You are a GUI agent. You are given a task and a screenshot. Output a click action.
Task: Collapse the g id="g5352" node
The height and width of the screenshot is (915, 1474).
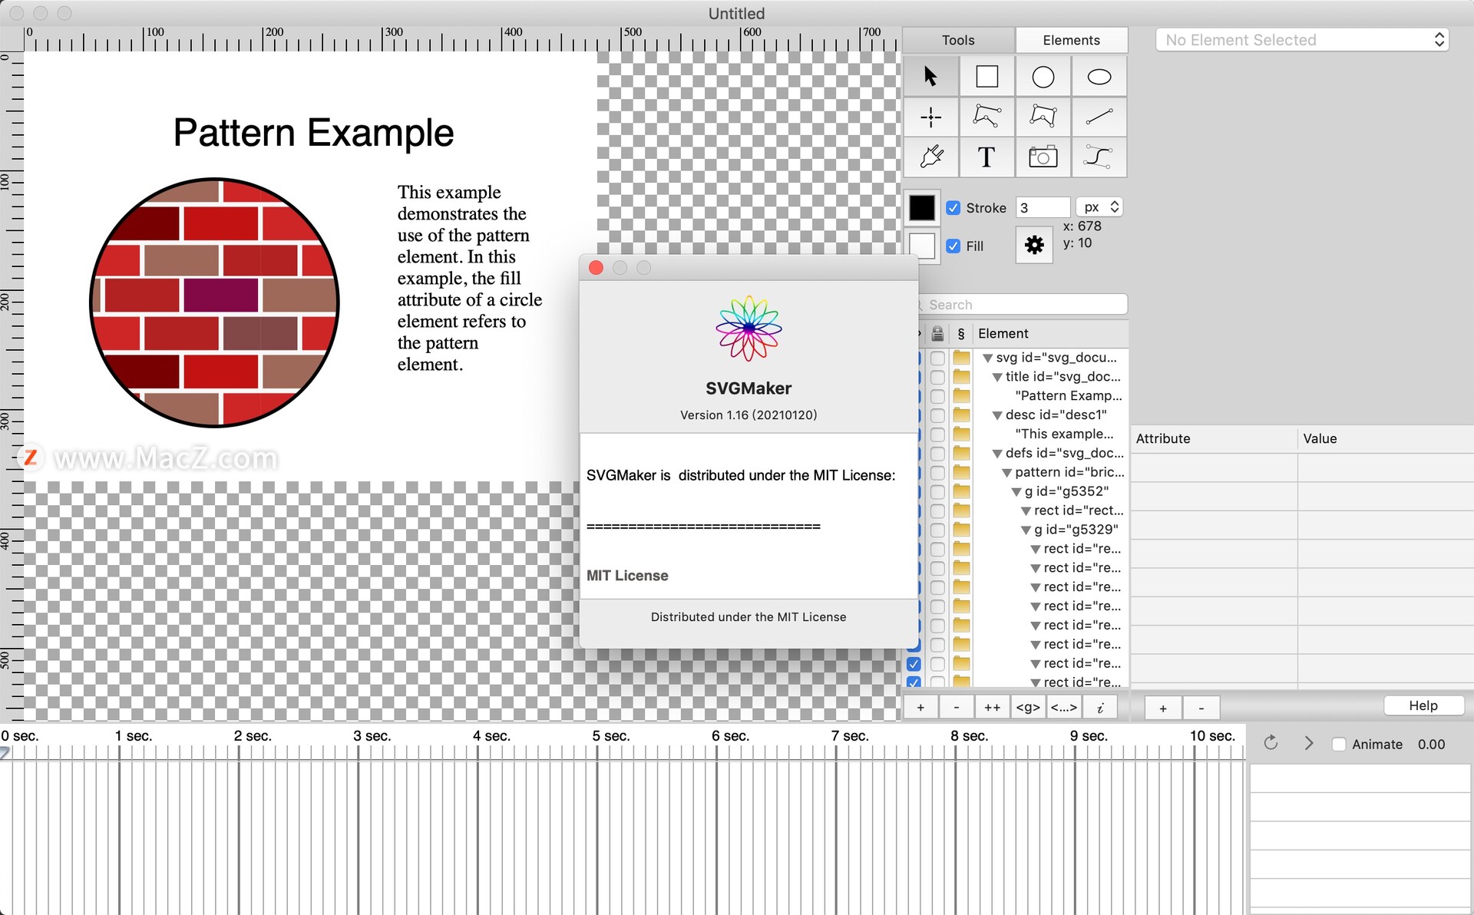pos(1016,492)
